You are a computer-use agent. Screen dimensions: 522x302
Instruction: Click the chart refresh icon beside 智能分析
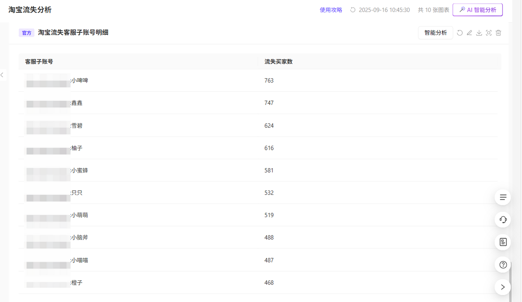pos(460,33)
